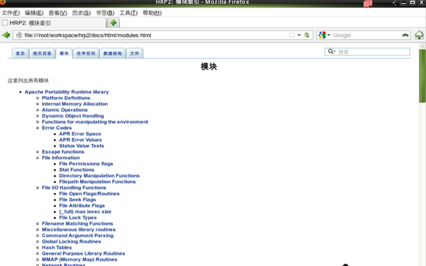Open the Hash Tables link
Screen dimensions: 426x266
coord(57,247)
